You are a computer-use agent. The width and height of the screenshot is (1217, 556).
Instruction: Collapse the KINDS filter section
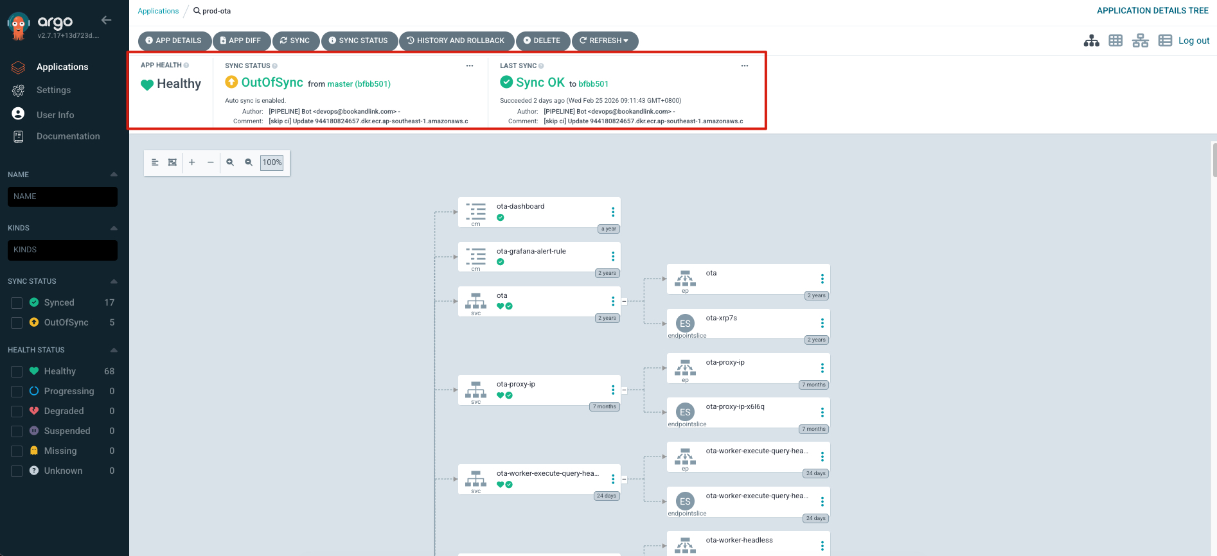[x=114, y=228]
